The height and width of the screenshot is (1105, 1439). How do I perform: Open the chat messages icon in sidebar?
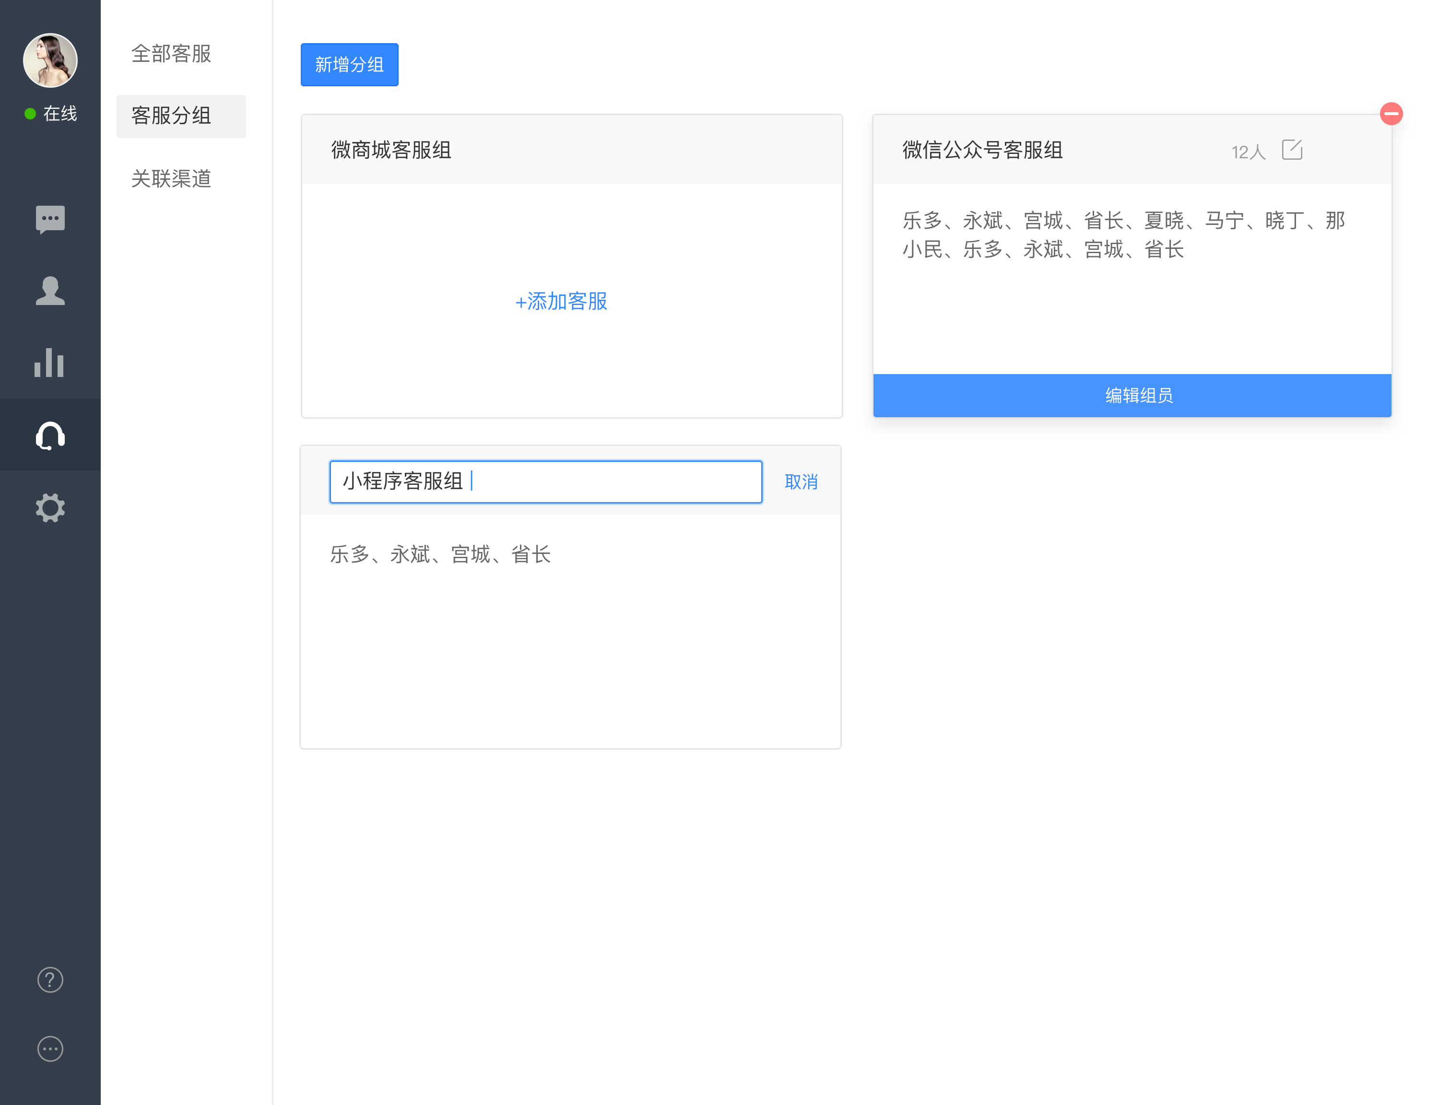coord(50,220)
